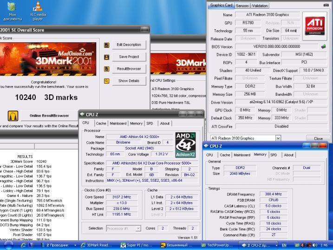
Task: Click the icon beside Edit Description
Action: tap(107, 45)
